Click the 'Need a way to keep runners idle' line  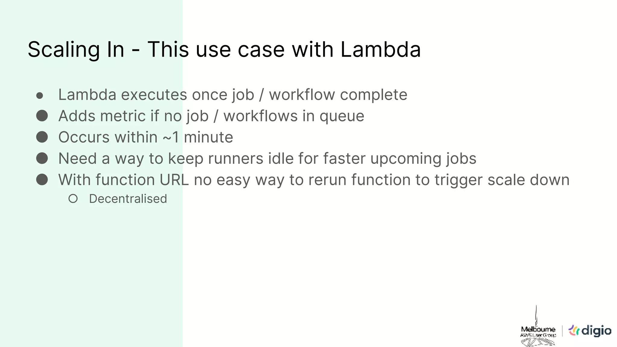[267, 159]
